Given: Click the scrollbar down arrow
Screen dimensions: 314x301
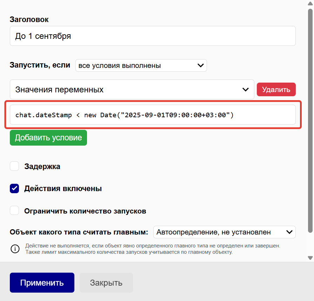Looking at the screenshot, I should coord(310,258).
